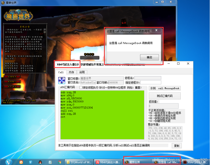Toggle 绑定线程执行 checkbox

[81, 88]
